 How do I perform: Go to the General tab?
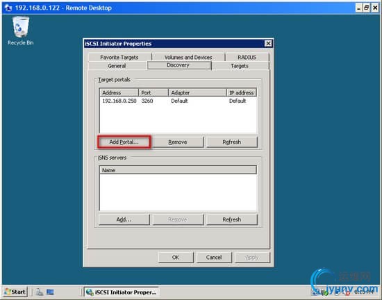[117, 66]
